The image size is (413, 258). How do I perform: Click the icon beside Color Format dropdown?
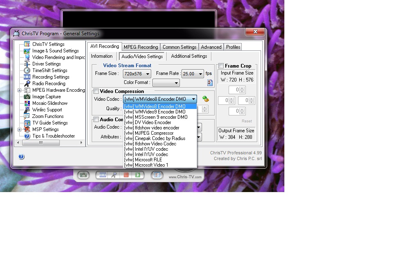coord(210,83)
